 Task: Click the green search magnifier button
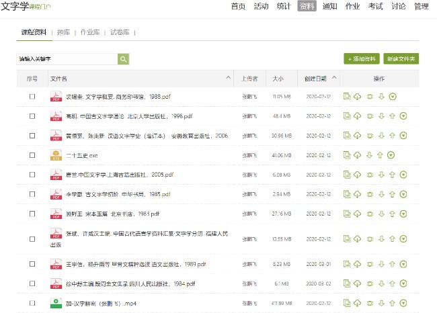click(x=123, y=59)
